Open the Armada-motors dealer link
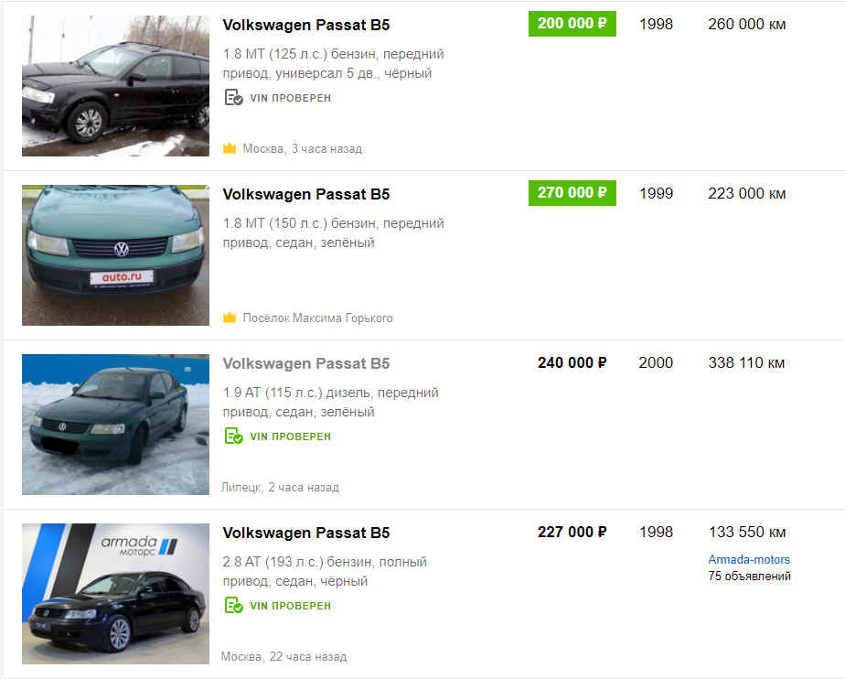 pyautogui.click(x=749, y=559)
